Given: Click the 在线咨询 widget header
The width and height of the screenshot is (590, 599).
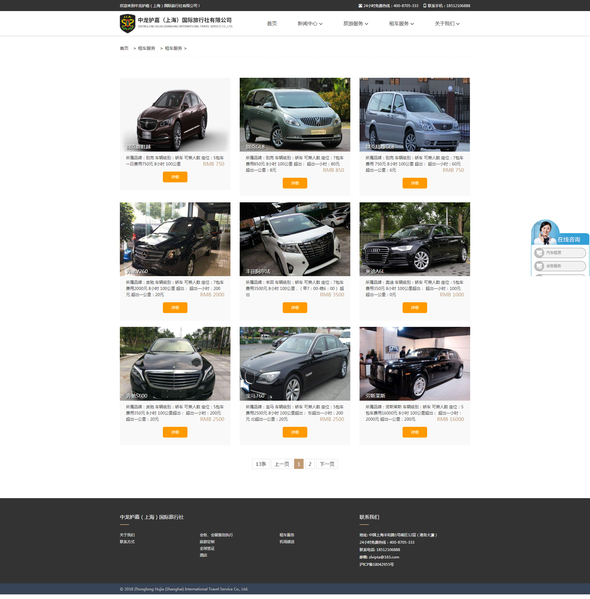Looking at the screenshot, I should (x=569, y=240).
